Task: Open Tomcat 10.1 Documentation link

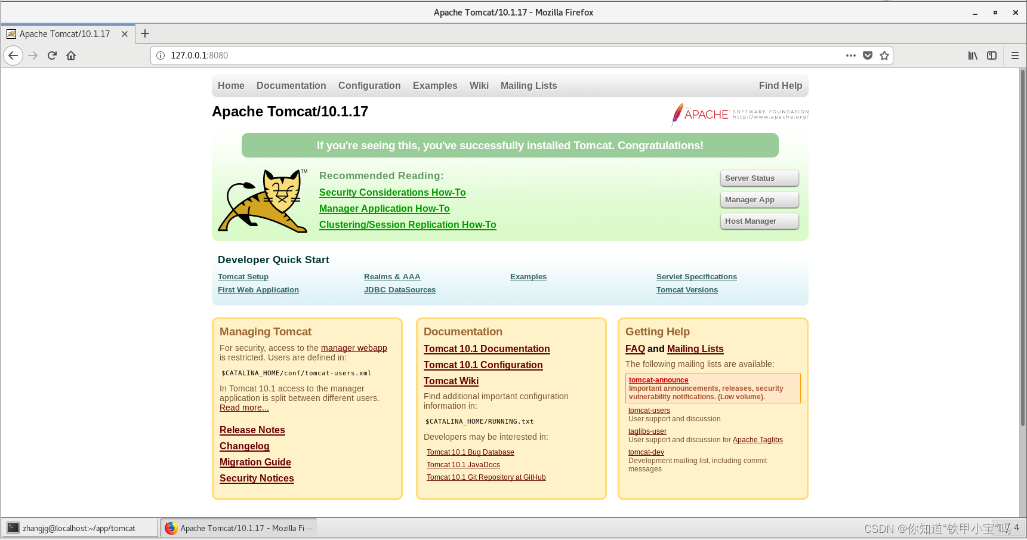Action: click(x=486, y=348)
